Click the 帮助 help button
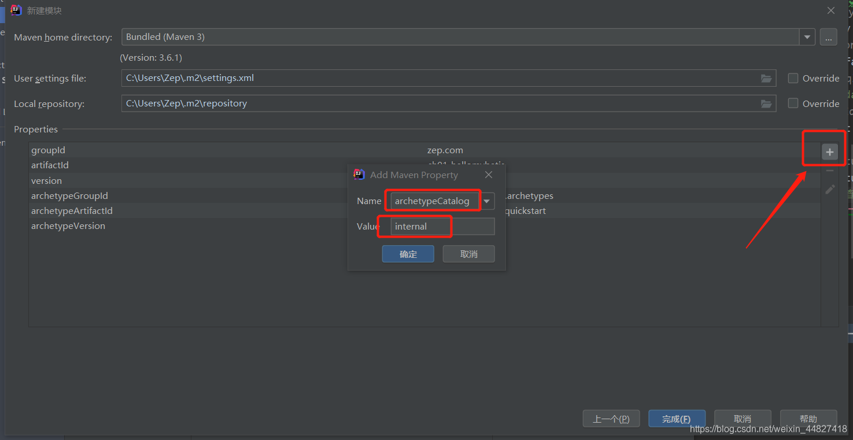The width and height of the screenshot is (853, 440). point(808,419)
